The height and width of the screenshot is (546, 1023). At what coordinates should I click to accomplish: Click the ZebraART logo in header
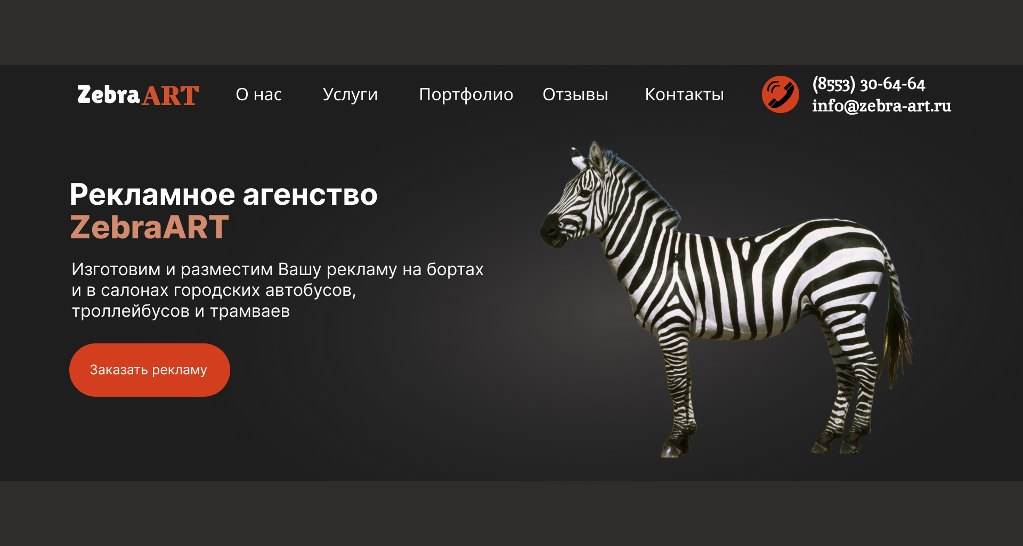coord(138,95)
